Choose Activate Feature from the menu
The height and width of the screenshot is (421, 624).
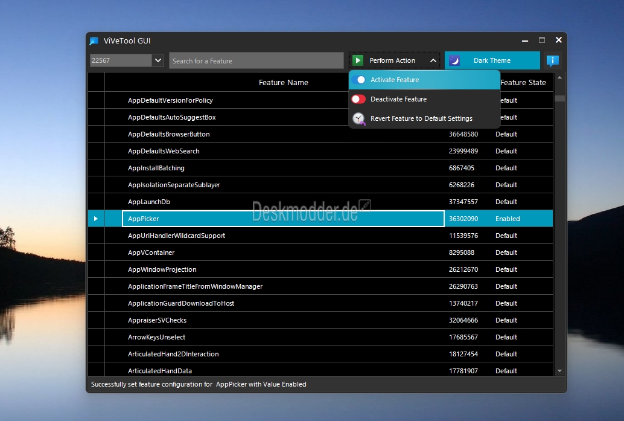coord(424,80)
